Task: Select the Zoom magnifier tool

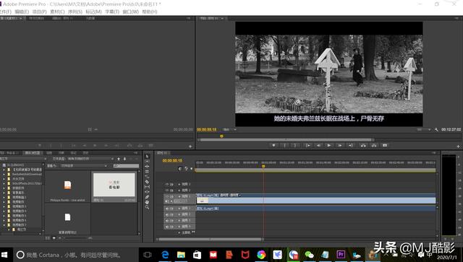Action: tap(147, 207)
